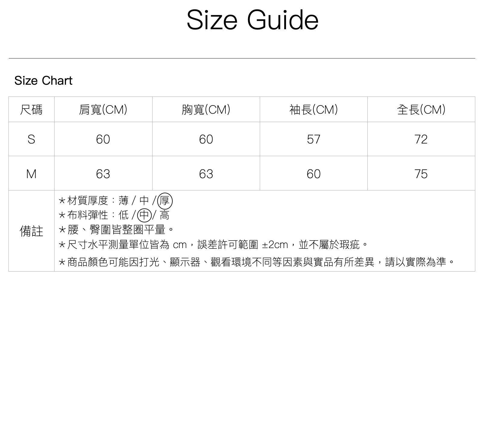
Task: Select the 肩寬(CM) column header
Action: [103, 109]
